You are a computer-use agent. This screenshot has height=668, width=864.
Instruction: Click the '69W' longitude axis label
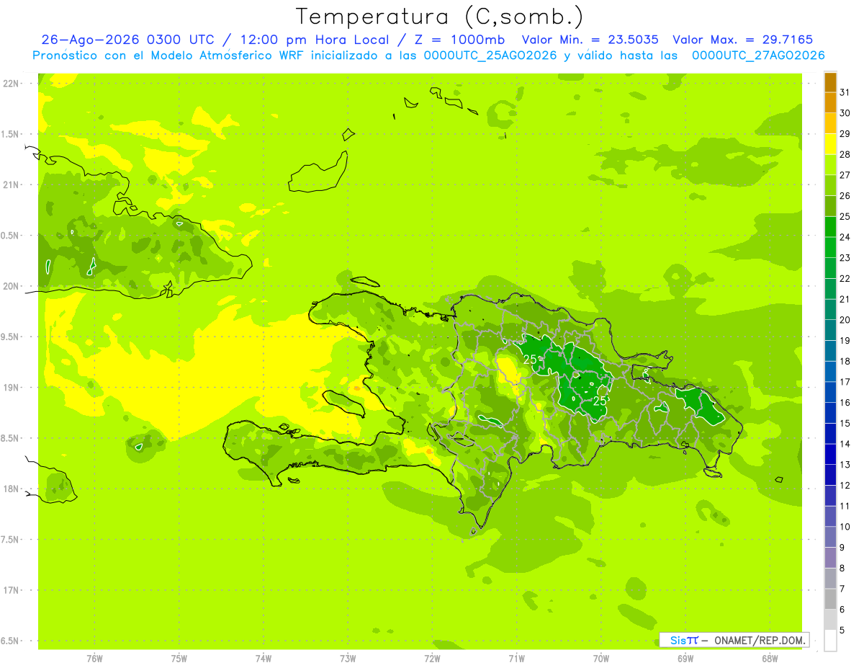pos(685,658)
